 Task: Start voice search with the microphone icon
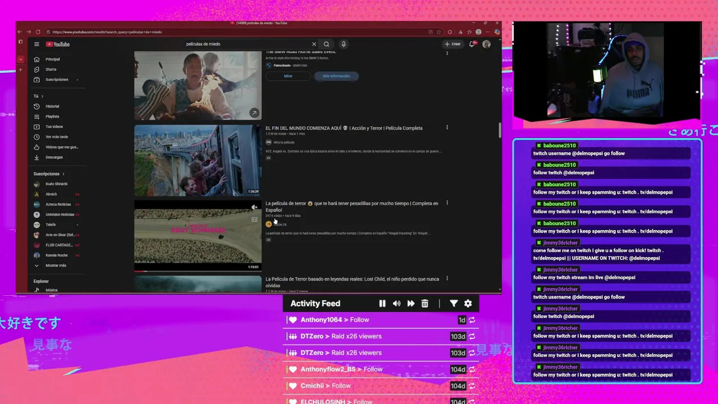point(344,44)
